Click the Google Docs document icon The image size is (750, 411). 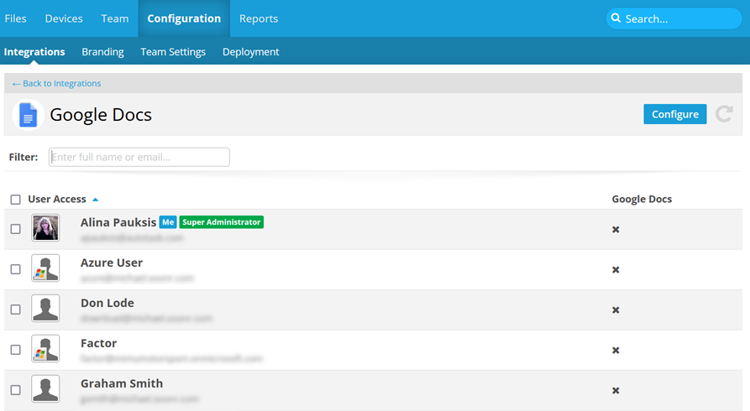(x=29, y=115)
